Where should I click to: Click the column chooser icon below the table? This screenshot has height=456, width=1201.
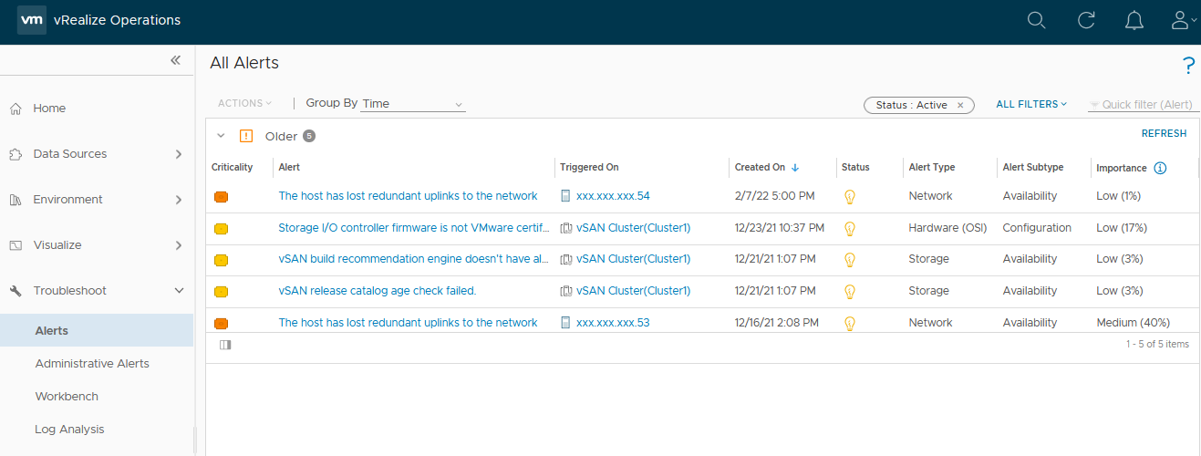point(225,345)
